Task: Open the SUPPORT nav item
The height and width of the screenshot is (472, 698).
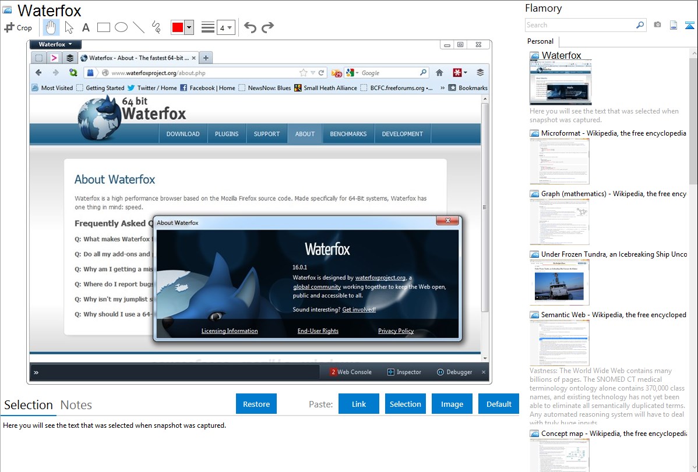Action: (267, 134)
